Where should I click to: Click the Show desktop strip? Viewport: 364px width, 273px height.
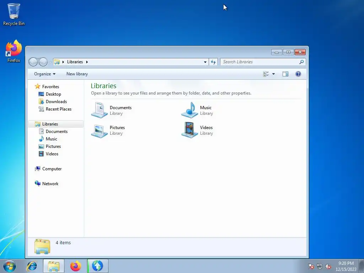coord(362,266)
